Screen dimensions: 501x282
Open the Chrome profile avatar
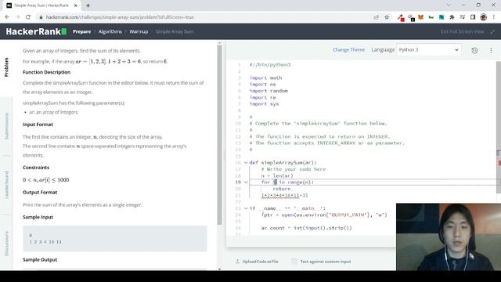click(x=484, y=17)
